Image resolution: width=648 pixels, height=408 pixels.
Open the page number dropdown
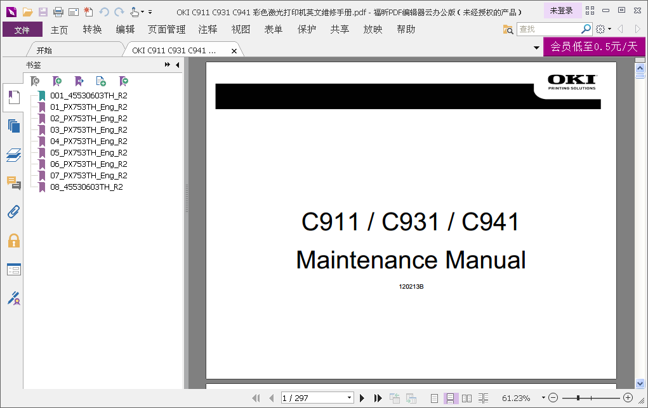[349, 398]
